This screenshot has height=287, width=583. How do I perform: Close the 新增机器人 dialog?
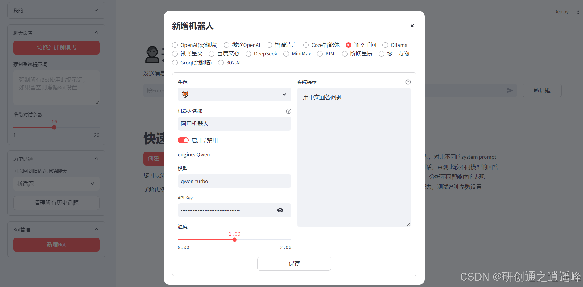tap(412, 26)
